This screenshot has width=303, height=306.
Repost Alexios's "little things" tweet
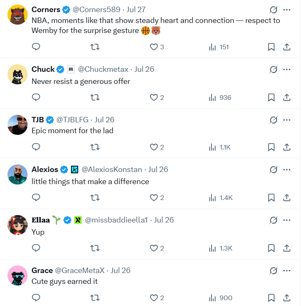pyautogui.click(x=95, y=198)
